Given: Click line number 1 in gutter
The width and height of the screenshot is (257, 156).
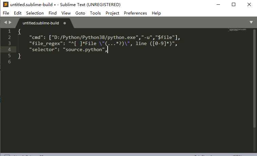Looking at the screenshot, I should (x=10, y=31).
